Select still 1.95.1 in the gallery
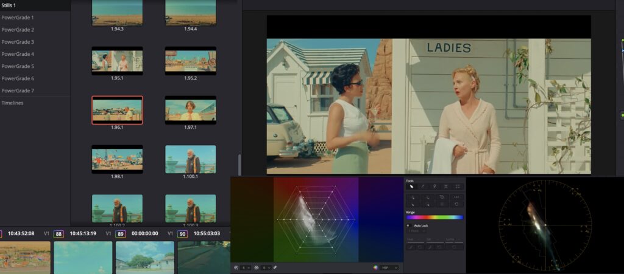The image size is (624, 274). click(117, 61)
